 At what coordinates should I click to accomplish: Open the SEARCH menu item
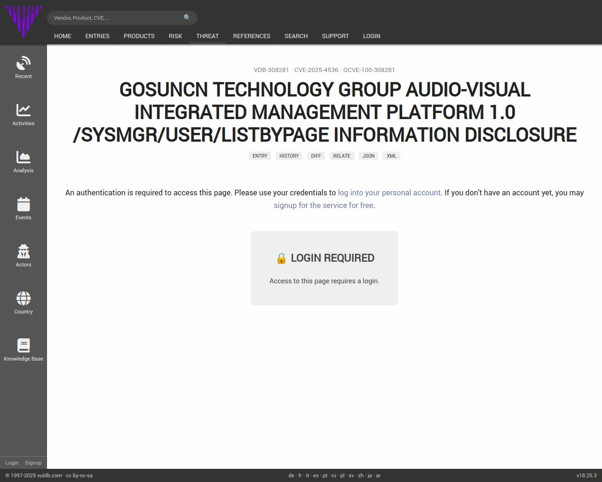tap(296, 36)
